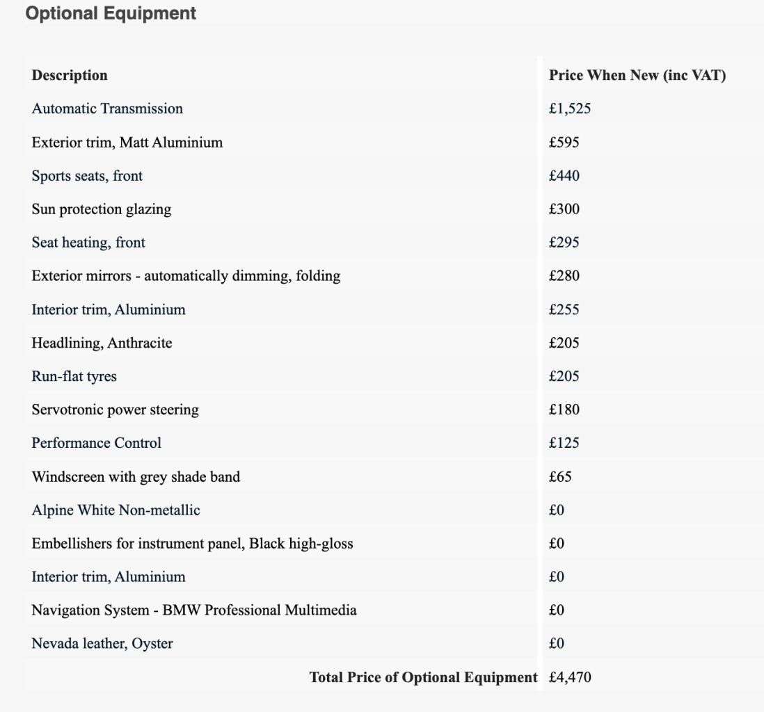Select the Exterior mirrors automatically dimming entry
This screenshot has height=712, width=764.
[186, 276]
